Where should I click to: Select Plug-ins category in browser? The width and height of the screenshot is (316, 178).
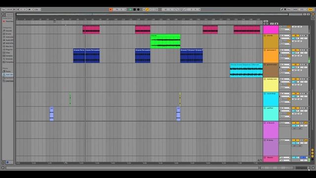[7, 49]
